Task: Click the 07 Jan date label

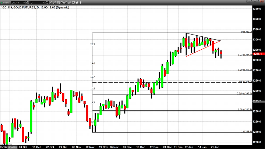Action: pos(188,147)
